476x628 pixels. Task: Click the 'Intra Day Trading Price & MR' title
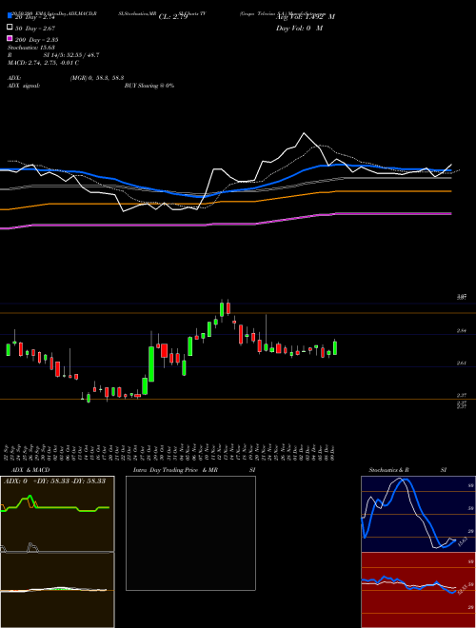[175, 470]
